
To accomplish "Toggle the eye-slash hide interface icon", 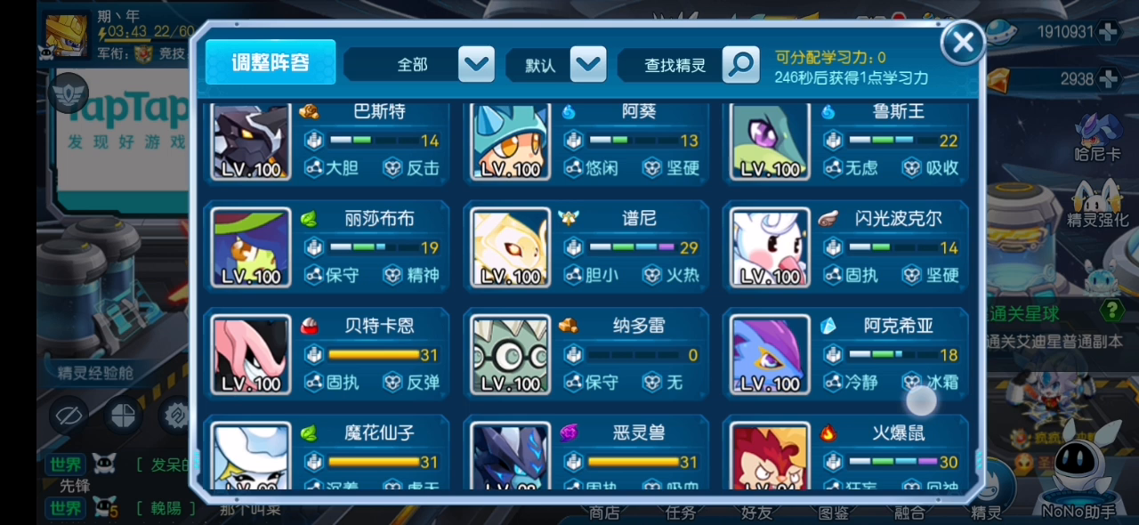I will 69,416.
